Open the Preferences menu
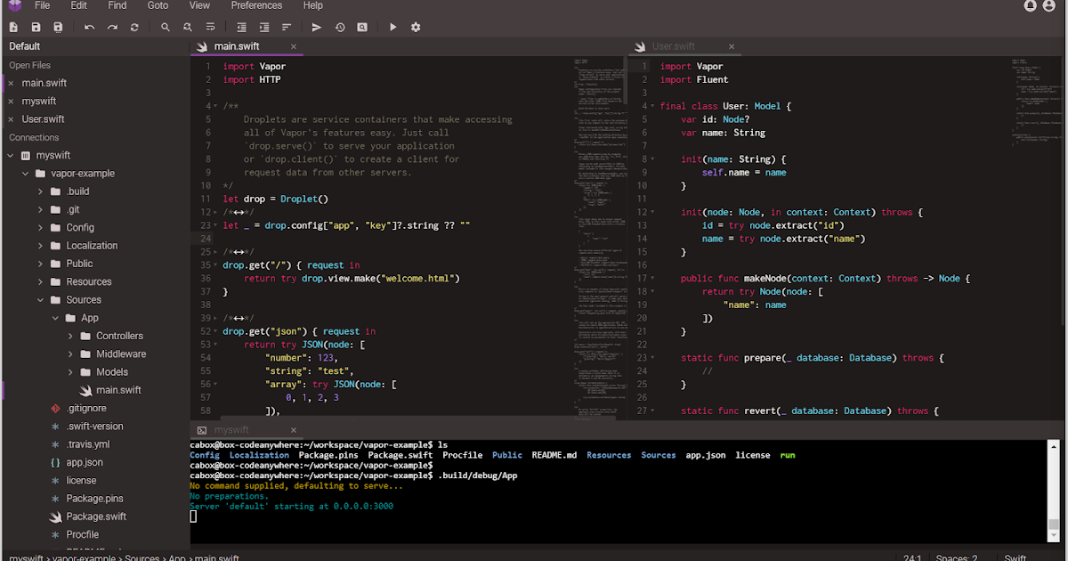The image size is (1068, 561). point(256,5)
